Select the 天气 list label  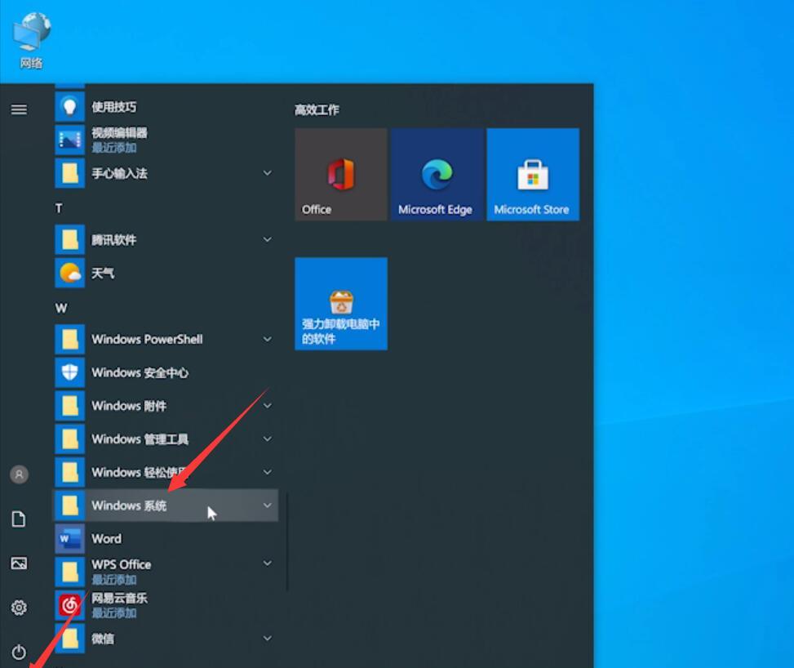pos(103,274)
